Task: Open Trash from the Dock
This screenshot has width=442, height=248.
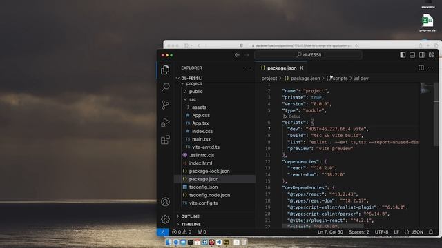Action: pos(244,242)
